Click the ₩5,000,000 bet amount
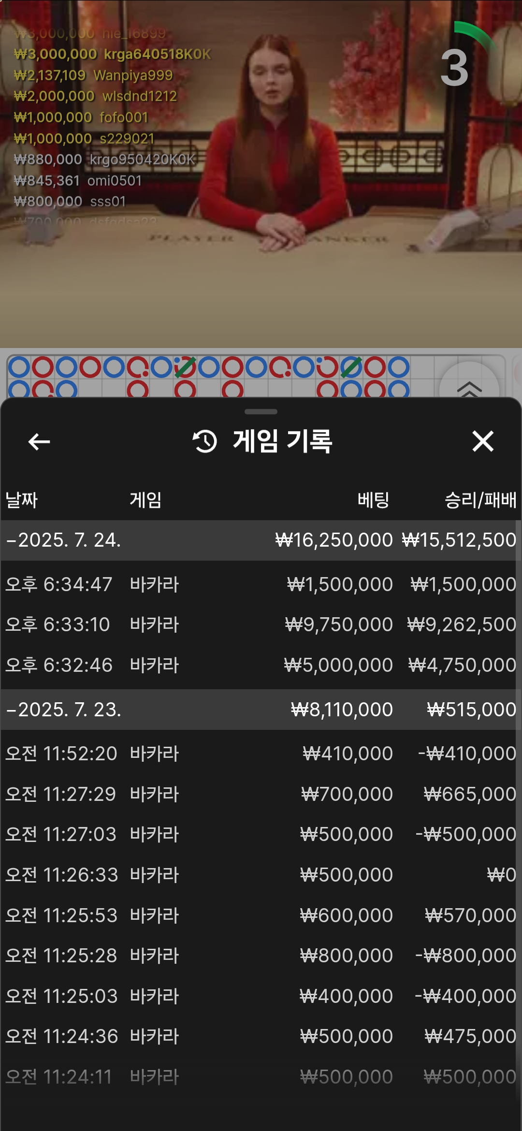 coord(338,665)
